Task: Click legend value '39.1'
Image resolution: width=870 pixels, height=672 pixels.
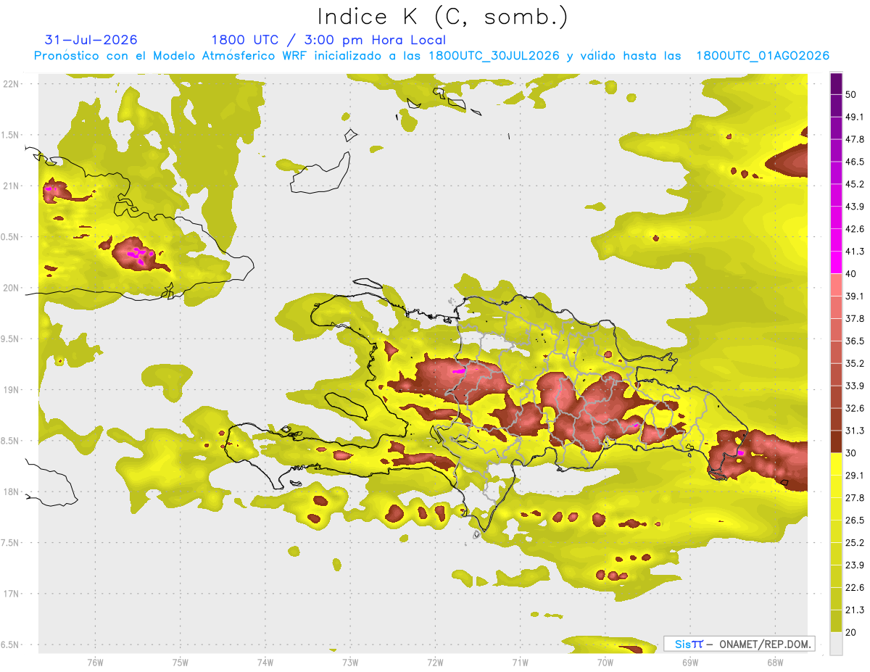Action: [x=855, y=296]
